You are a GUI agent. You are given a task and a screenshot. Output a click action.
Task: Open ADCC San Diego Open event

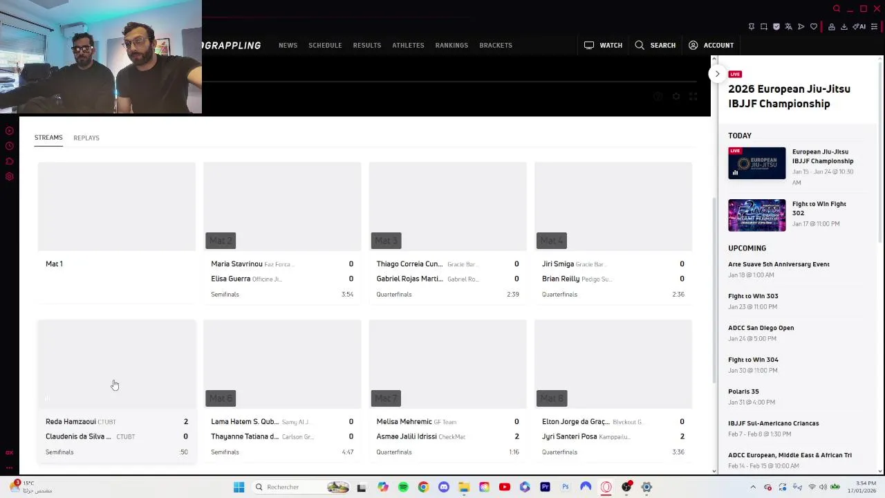[x=761, y=328]
